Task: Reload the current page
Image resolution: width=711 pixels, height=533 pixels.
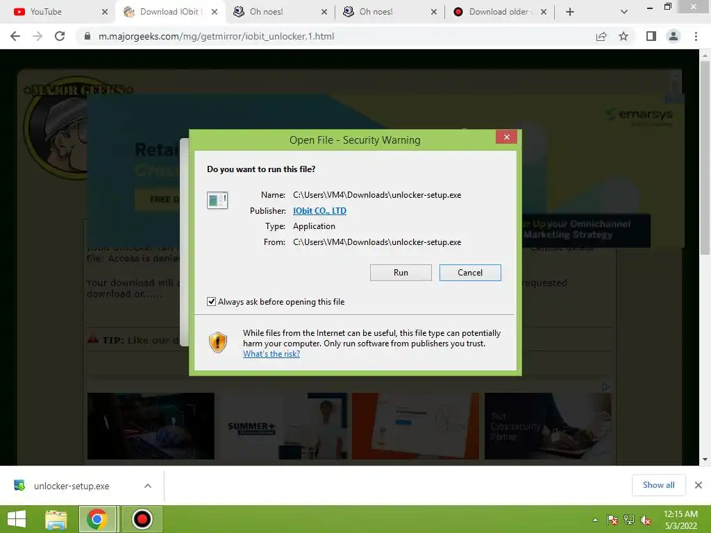Action: [60, 36]
